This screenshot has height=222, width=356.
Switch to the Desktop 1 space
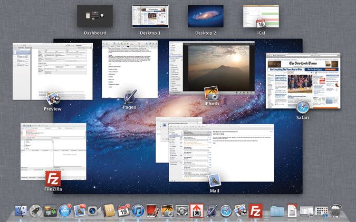pyautogui.click(x=150, y=16)
